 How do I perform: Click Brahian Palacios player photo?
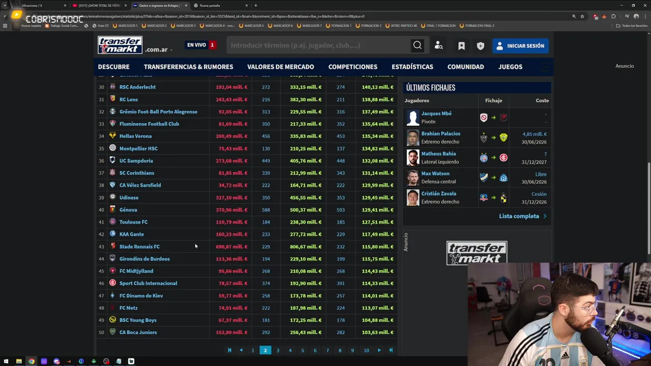(x=412, y=138)
